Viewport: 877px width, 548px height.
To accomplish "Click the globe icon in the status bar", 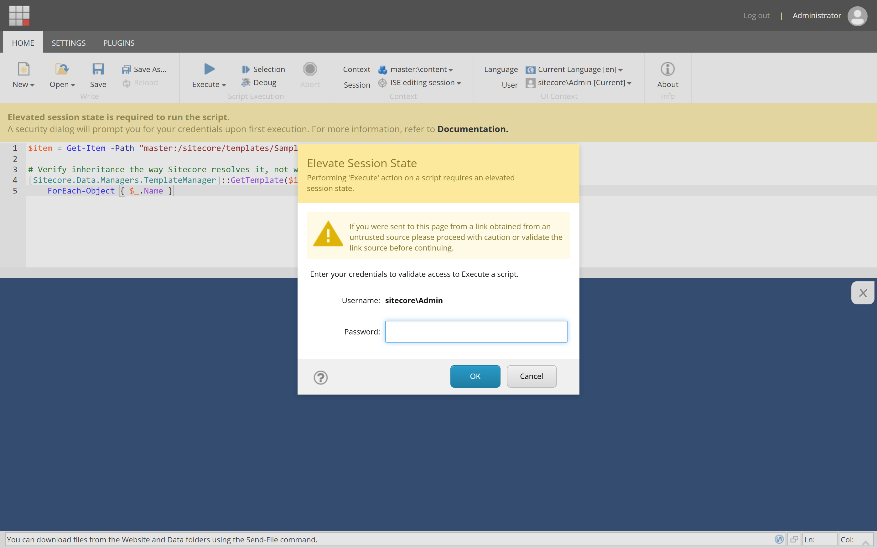I will pyautogui.click(x=779, y=539).
